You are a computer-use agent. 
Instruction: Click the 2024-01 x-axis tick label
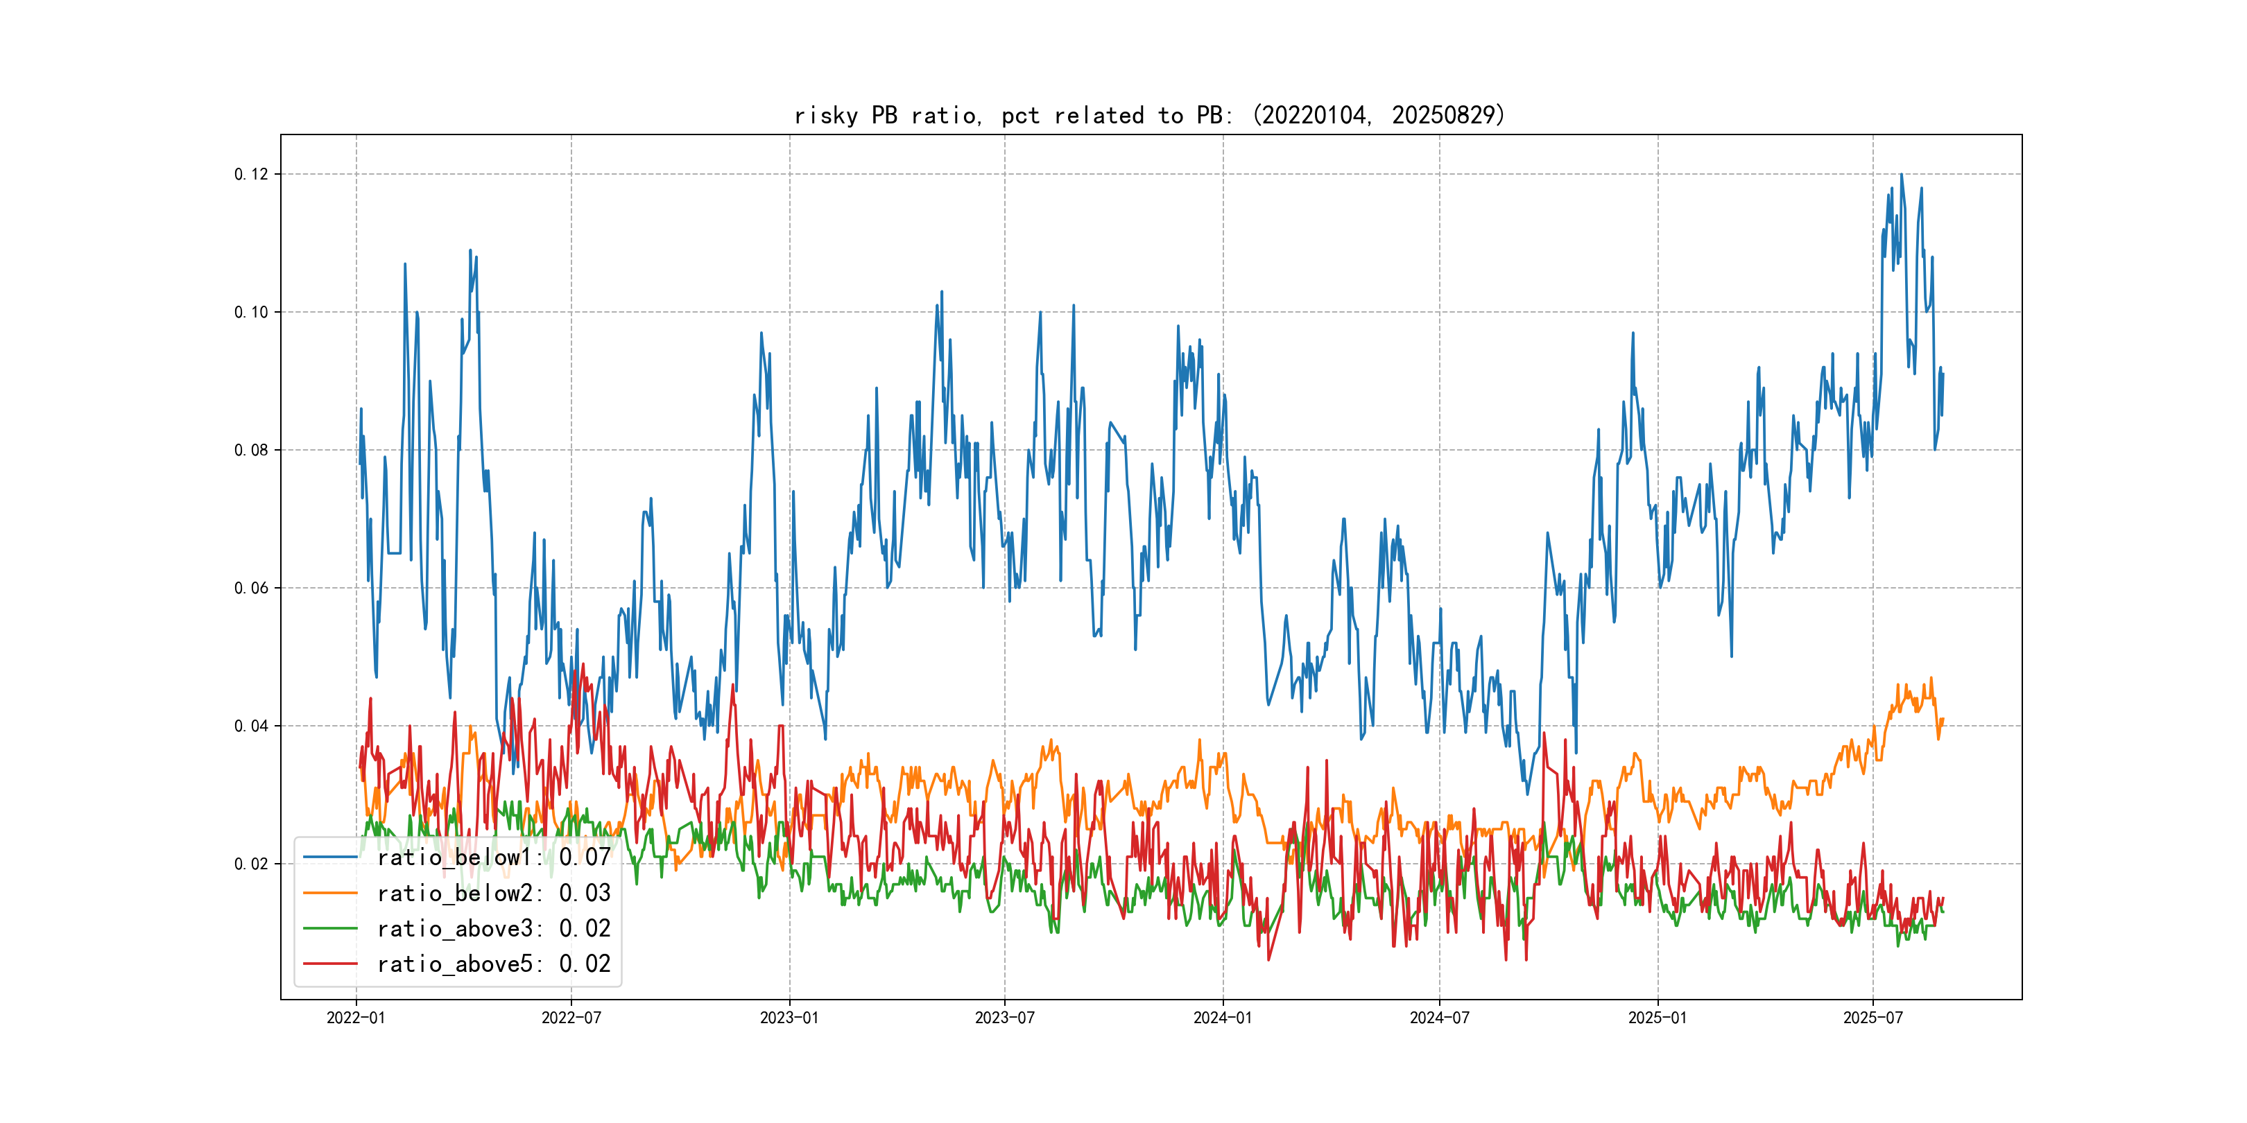1223,1018
